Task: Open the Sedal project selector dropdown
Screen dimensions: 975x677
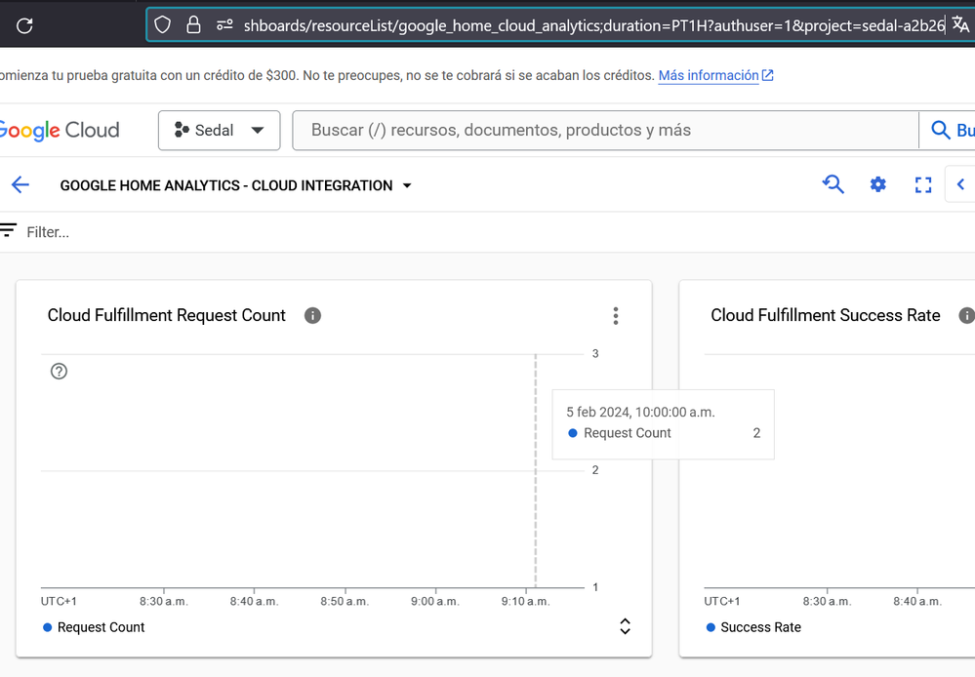Action: click(219, 131)
